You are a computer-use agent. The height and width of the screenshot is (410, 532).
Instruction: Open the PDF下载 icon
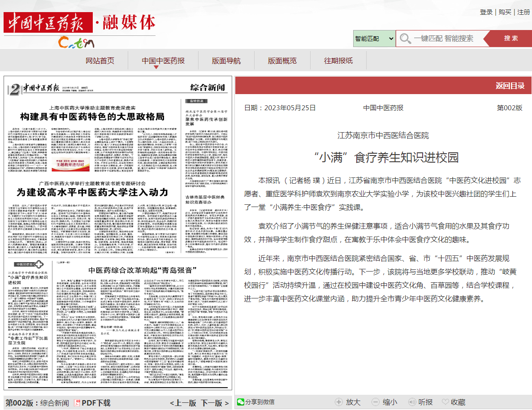[77, 403]
